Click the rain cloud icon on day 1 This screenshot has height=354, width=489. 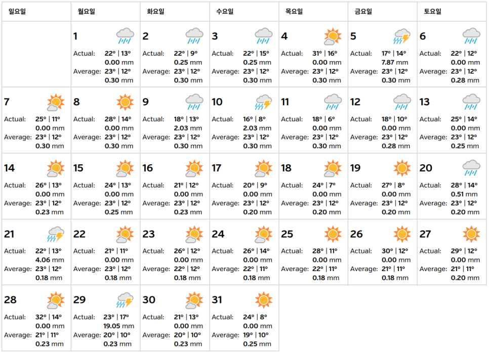[x=125, y=36]
